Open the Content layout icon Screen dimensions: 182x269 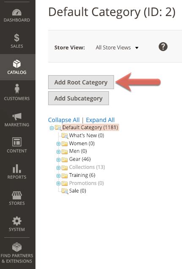point(17,142)
